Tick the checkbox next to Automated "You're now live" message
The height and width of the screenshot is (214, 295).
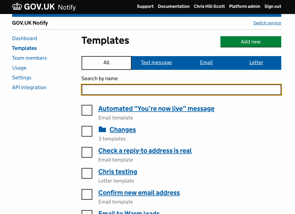[x=87, y=110]
